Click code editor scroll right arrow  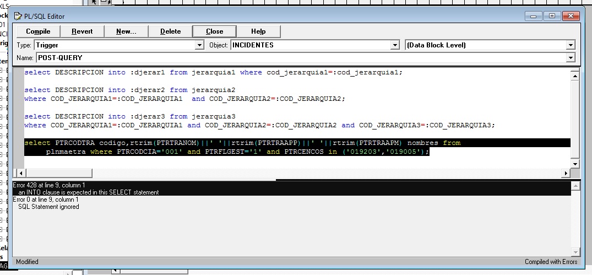point(566,173)
